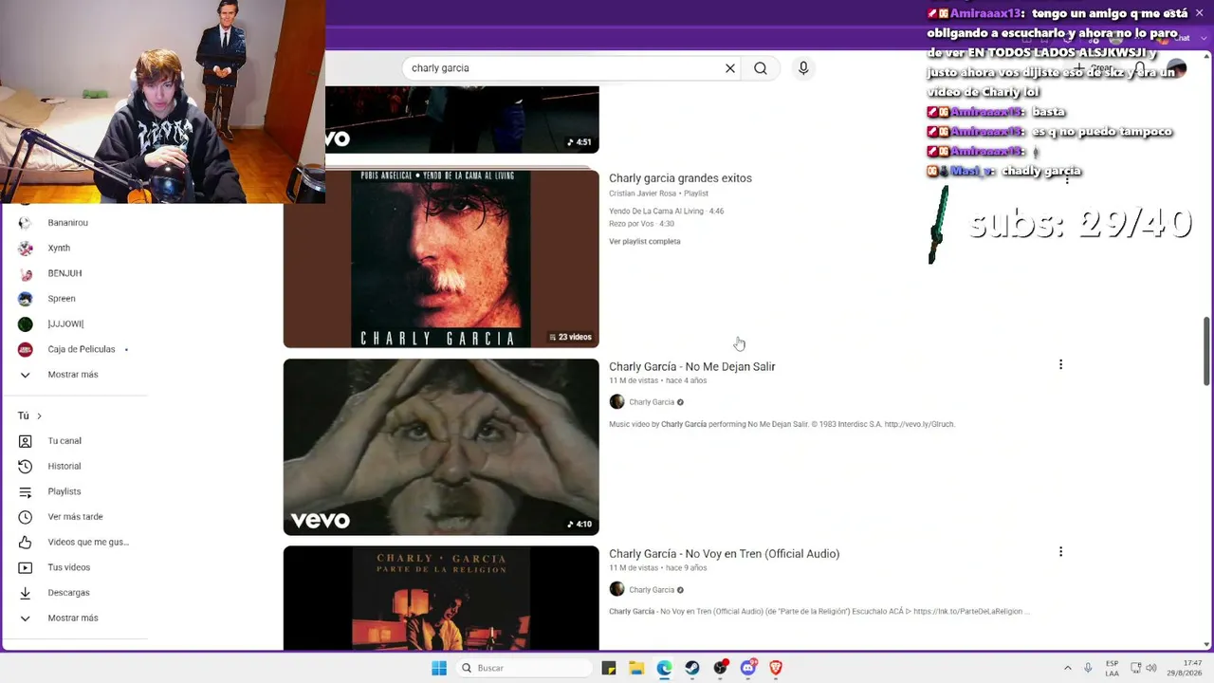This screenshot has height=683, width=1214.
Task: Open the BENJUH channel avatar
Action: coord(26,273)
